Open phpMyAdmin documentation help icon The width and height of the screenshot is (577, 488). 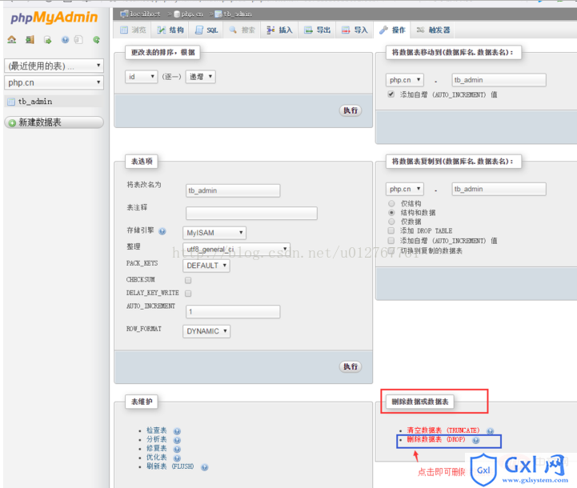(x=65, y=40)
